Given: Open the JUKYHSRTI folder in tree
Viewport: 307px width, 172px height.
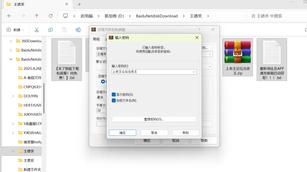Looking at the screenshot, I should pyautogui.click(x=30, y=114).
